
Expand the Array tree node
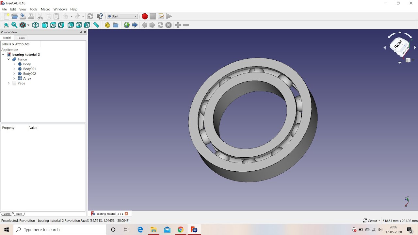(x=14, y=79)
